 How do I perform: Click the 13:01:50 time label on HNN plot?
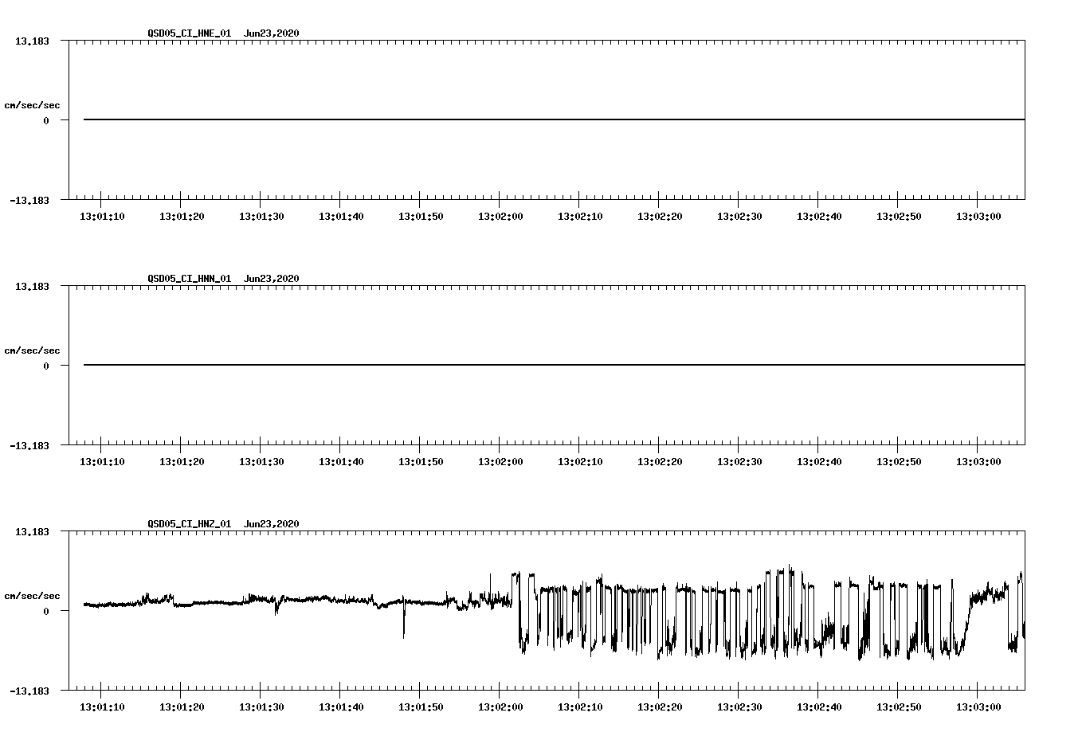[x=421, y=462]
